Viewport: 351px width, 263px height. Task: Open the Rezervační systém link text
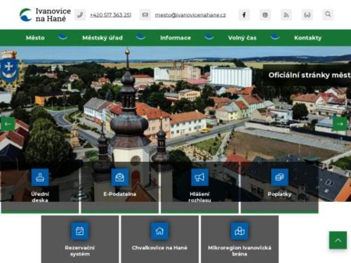80,251
